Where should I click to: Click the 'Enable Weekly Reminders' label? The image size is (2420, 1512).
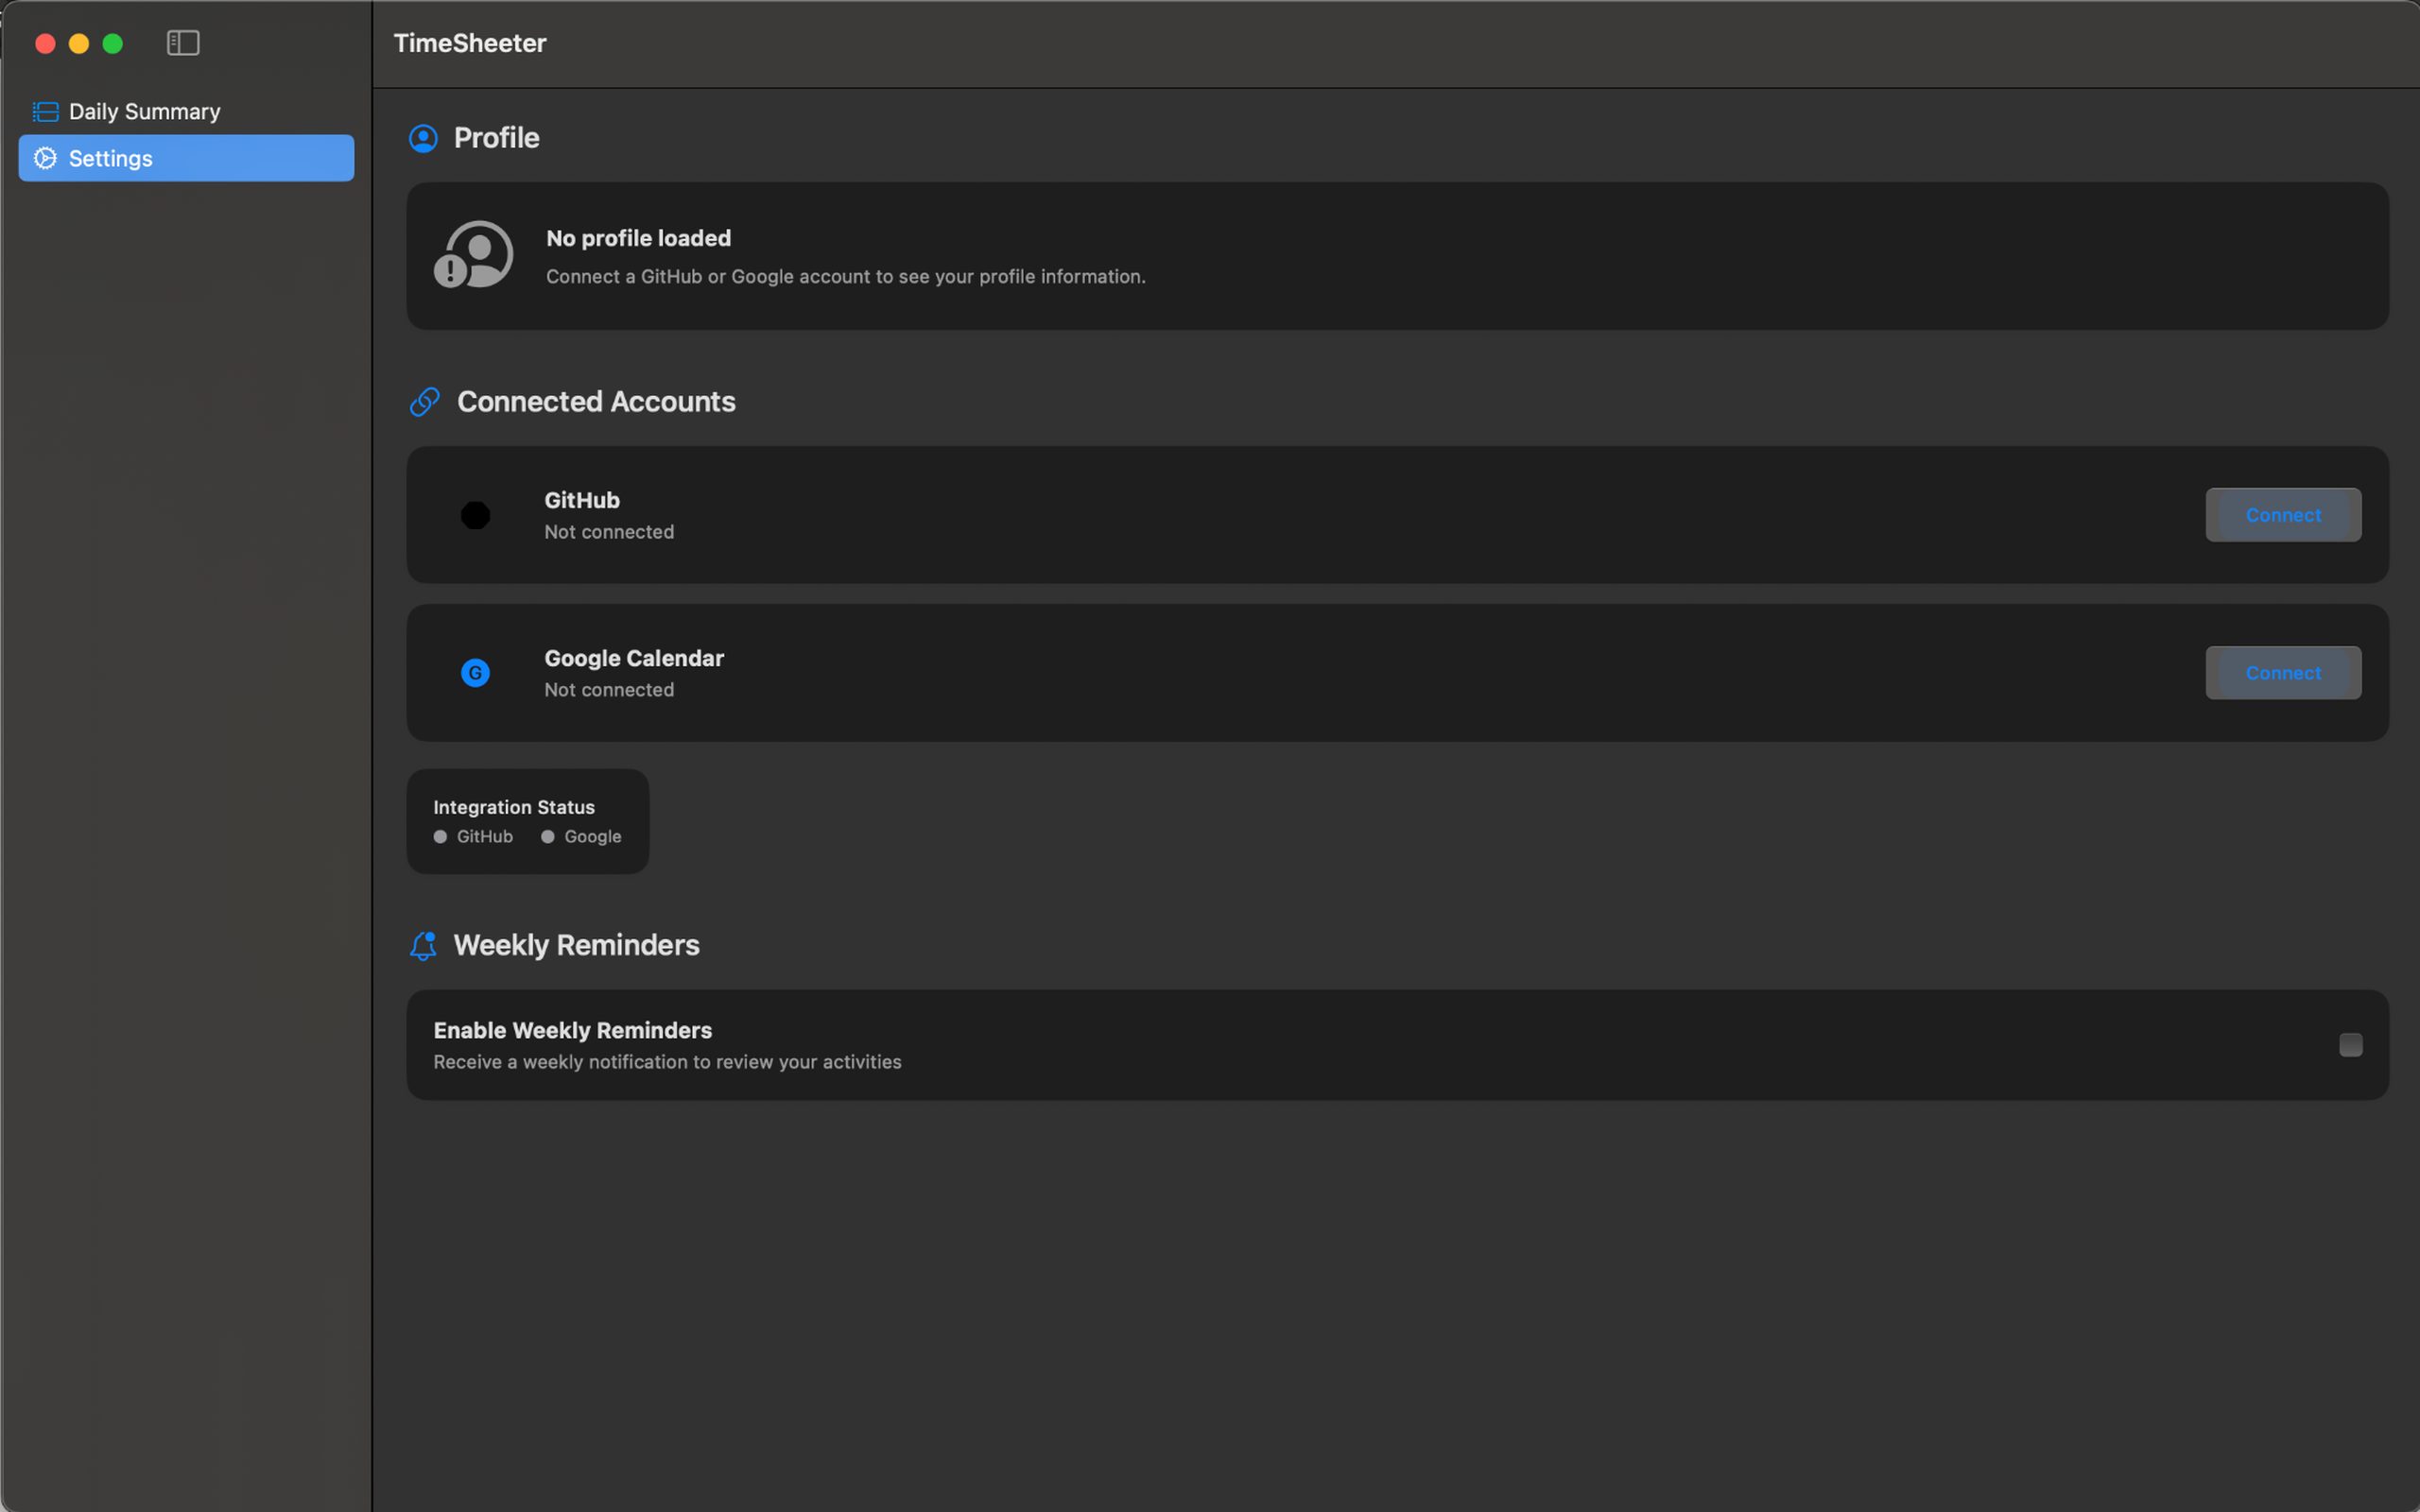[x=573, y=1030]
